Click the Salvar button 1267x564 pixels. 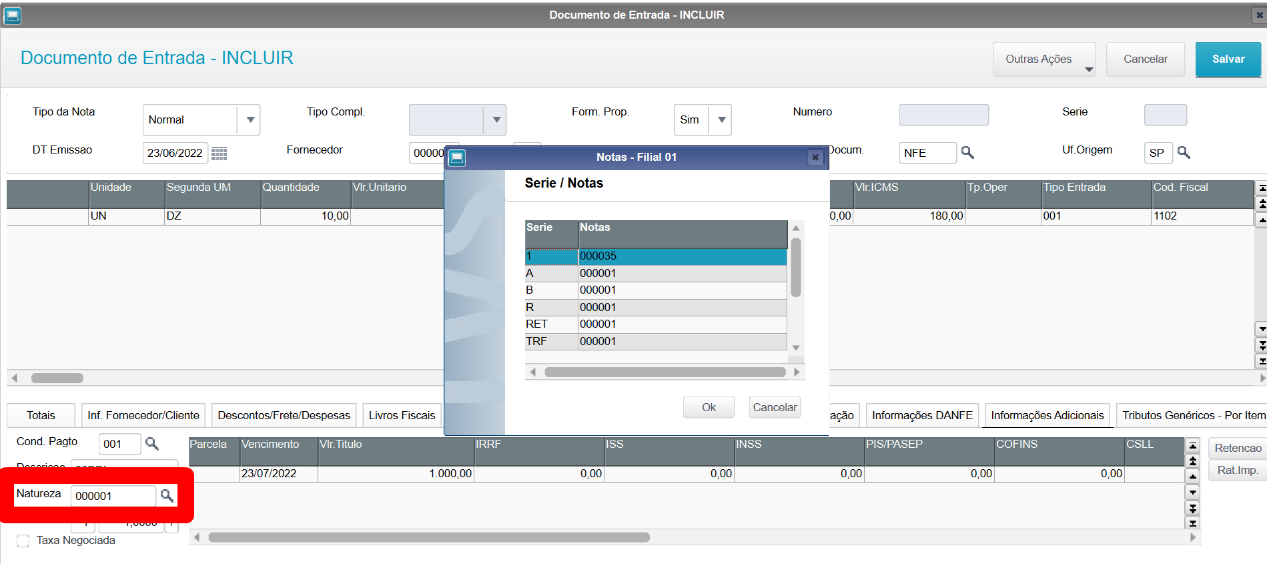point(1228,59)
